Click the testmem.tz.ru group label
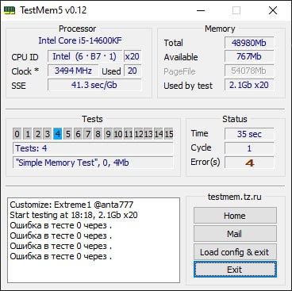292x291 pixels. pyautogui.click(x=235, y=197)
